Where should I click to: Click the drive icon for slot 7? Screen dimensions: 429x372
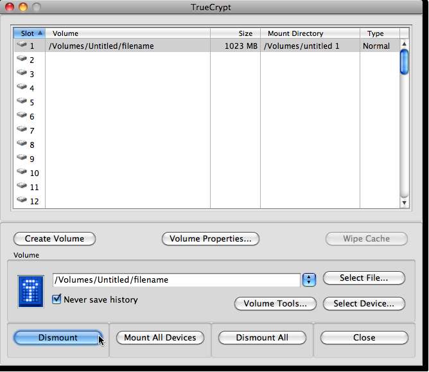point(22,129)
